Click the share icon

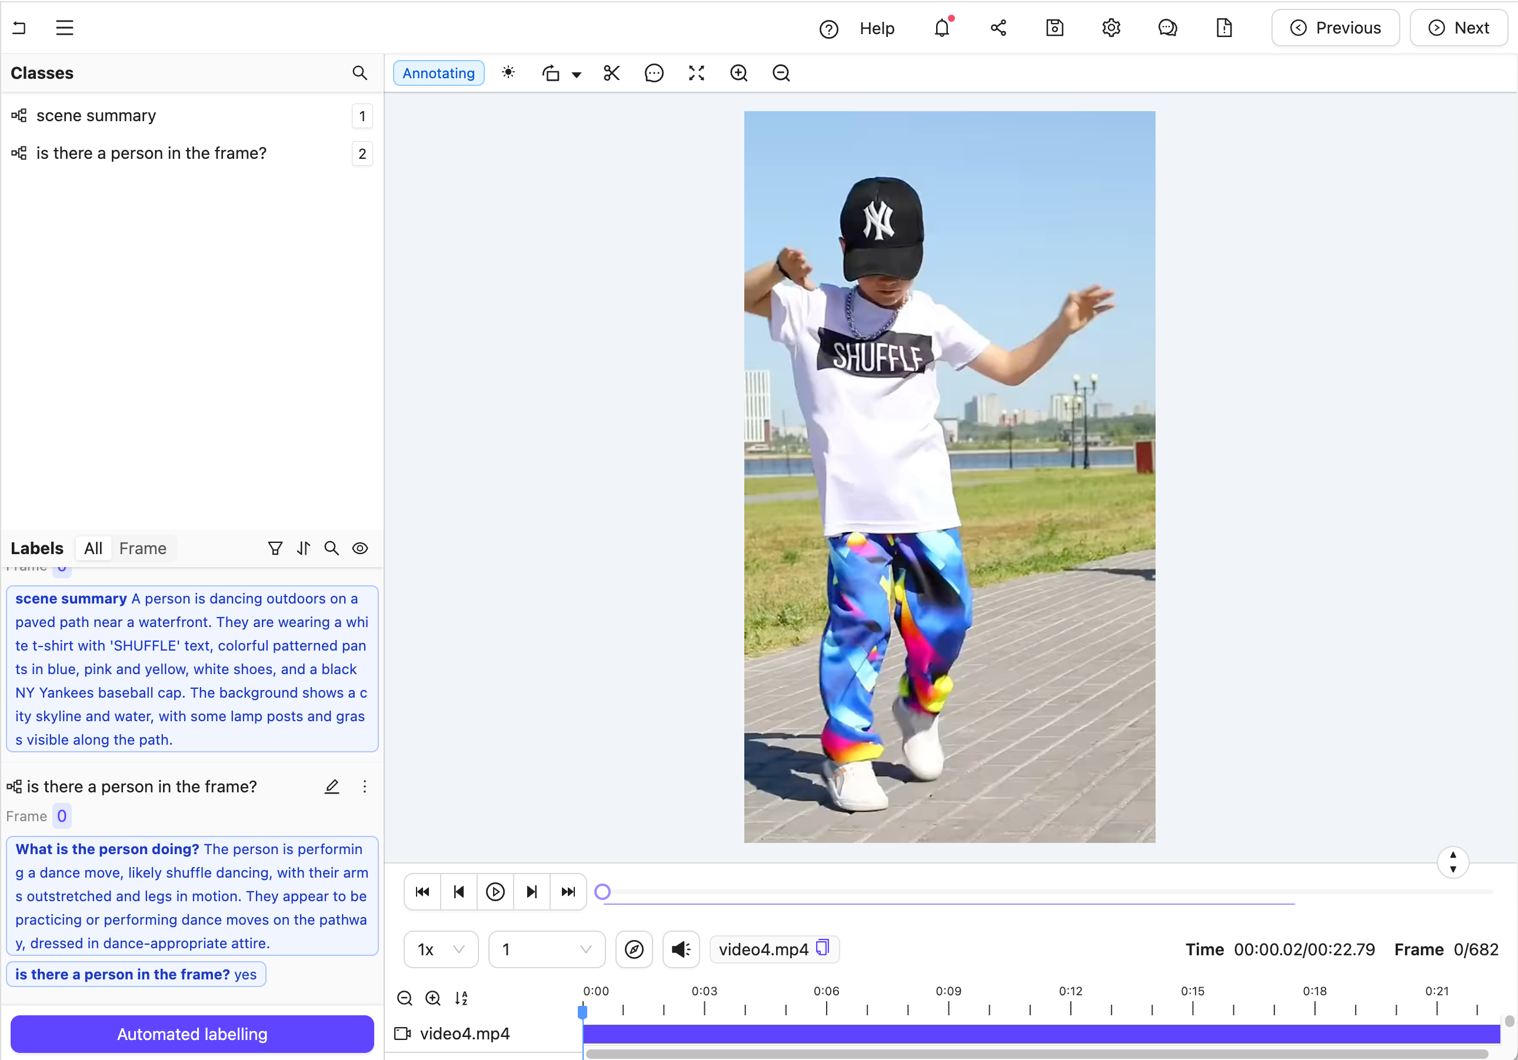(998, 28)
